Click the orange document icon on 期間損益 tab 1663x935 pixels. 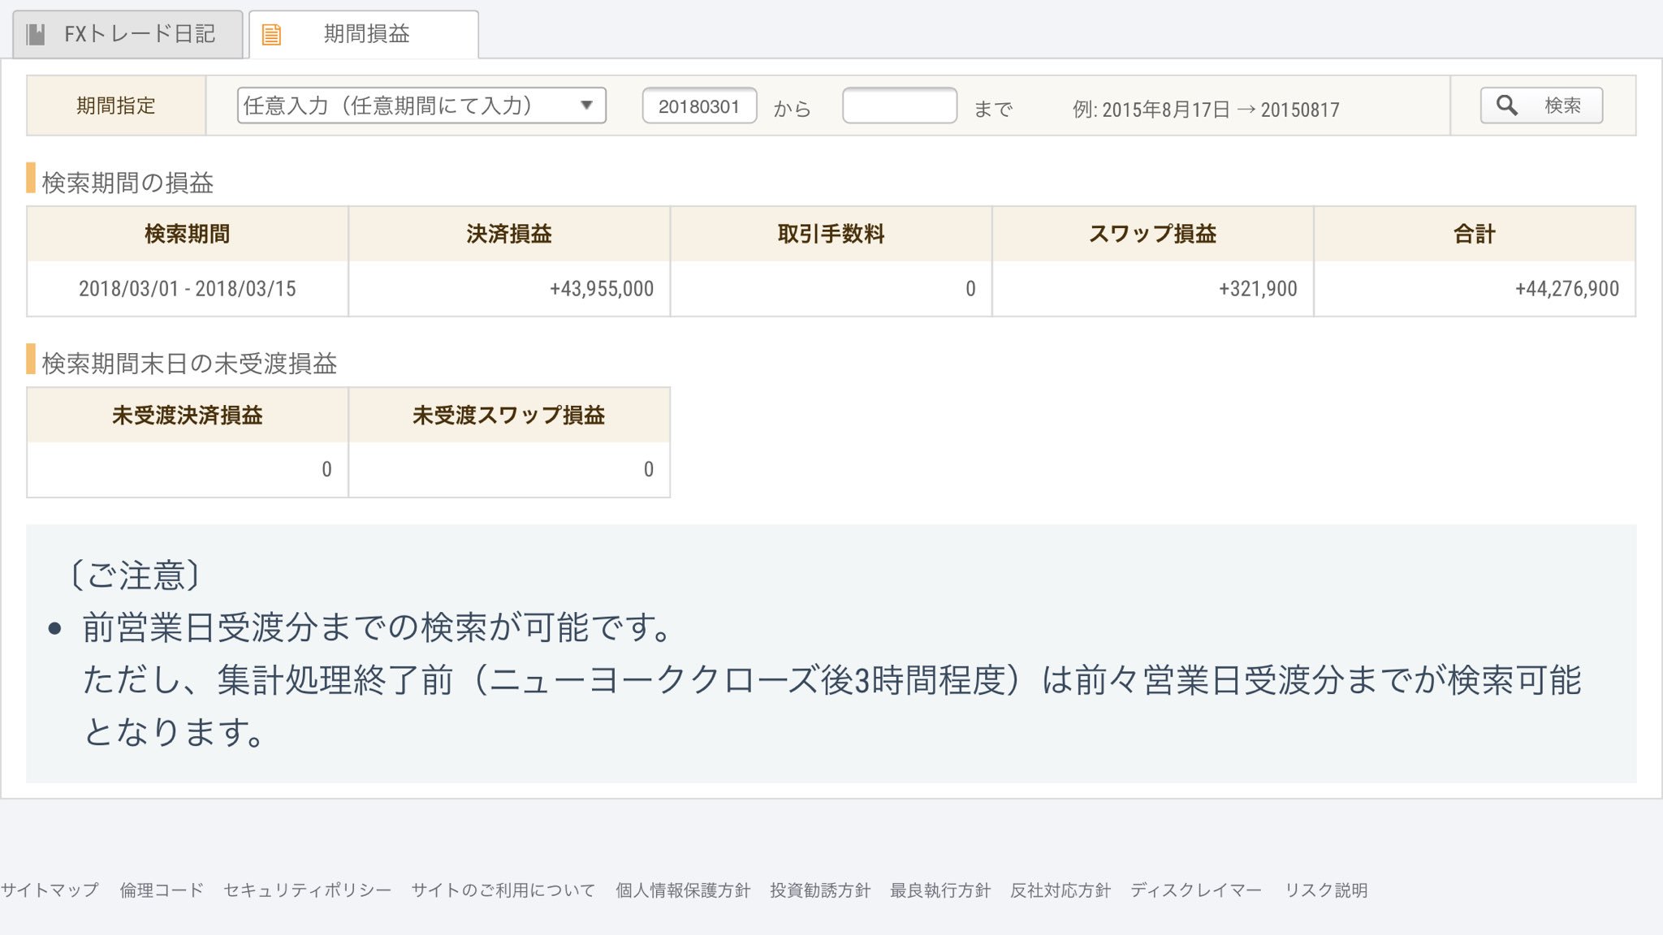(x=271, y=34)
